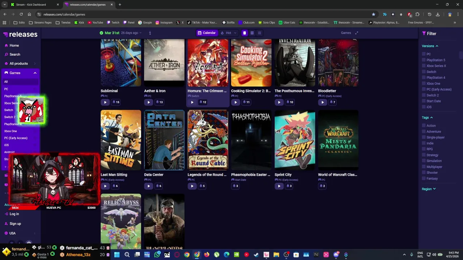Follow Phasmophobia Easter bell button showing 3
The width and height of the screenshot is (463, 260).
(x=235, y=186)
